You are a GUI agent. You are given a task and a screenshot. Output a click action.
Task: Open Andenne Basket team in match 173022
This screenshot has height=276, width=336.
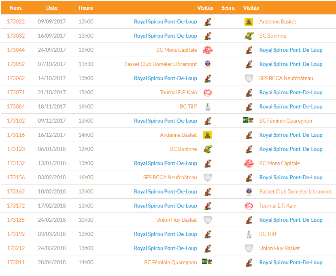277,21
